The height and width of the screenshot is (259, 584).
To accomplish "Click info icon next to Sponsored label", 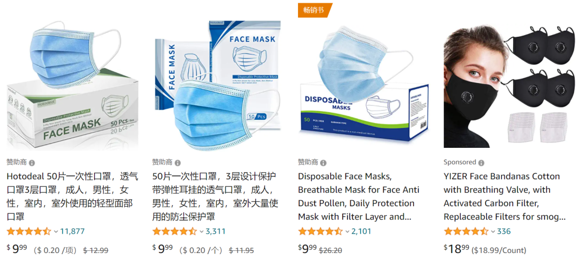I will click(481, 163).
